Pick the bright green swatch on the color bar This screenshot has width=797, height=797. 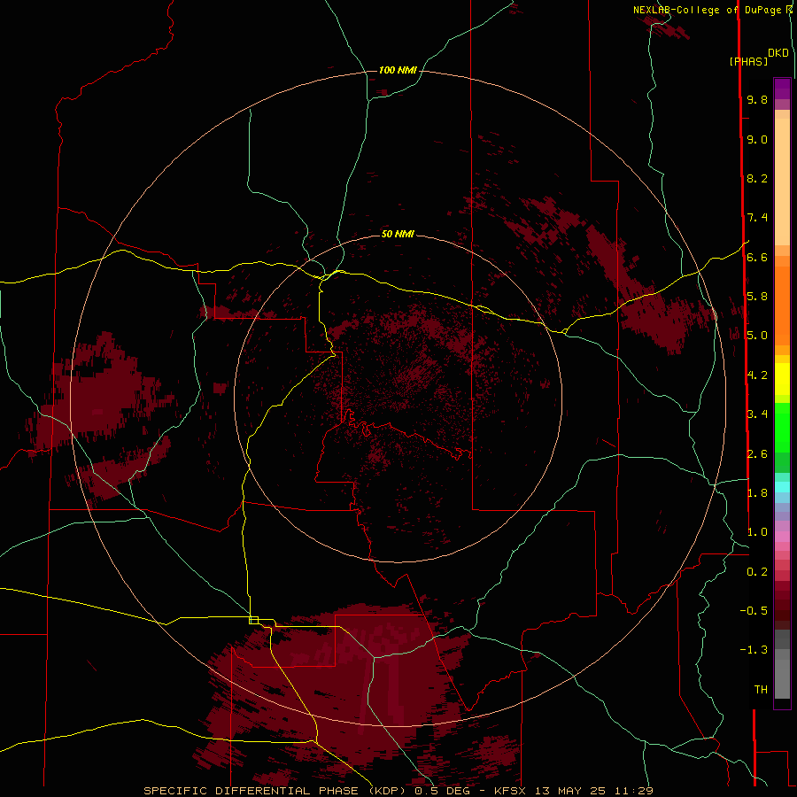click(782, 428)
